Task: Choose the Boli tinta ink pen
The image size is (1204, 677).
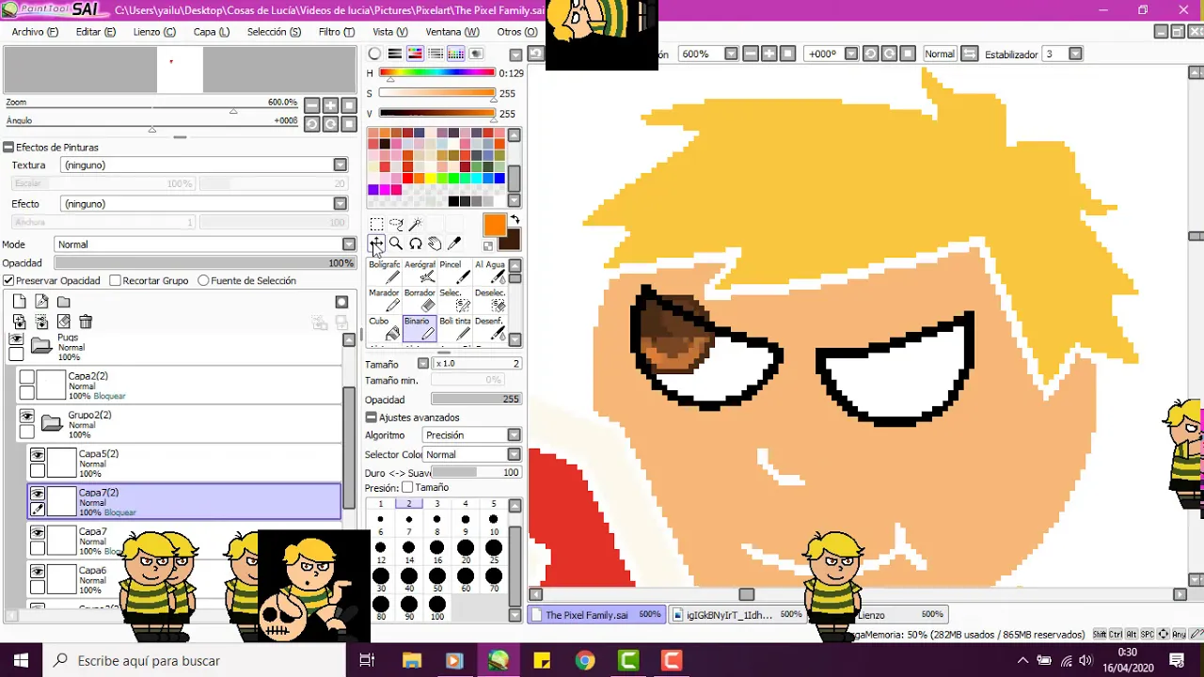Action: 455,328
